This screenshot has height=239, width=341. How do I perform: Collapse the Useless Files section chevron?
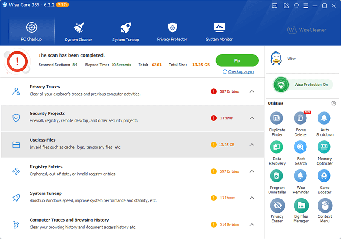(x=252, y=145)
